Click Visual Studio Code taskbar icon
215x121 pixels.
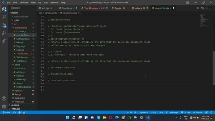(x=148, y=118)
